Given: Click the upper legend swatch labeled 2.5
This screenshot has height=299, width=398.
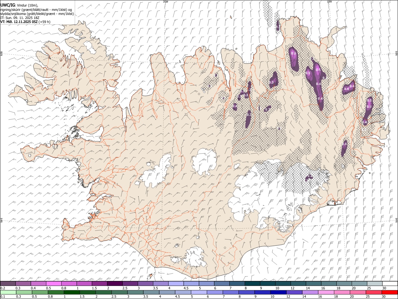Looking at the screenshot, I should (x=130, y=283).
